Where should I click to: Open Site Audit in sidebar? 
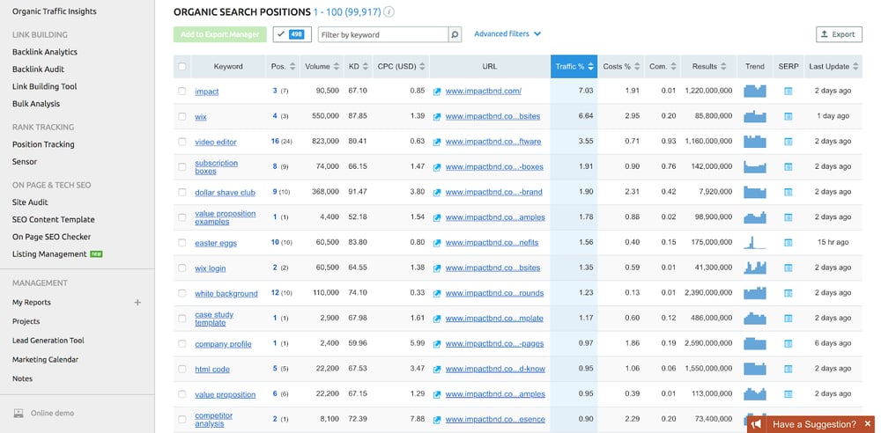tap(30, 202)
